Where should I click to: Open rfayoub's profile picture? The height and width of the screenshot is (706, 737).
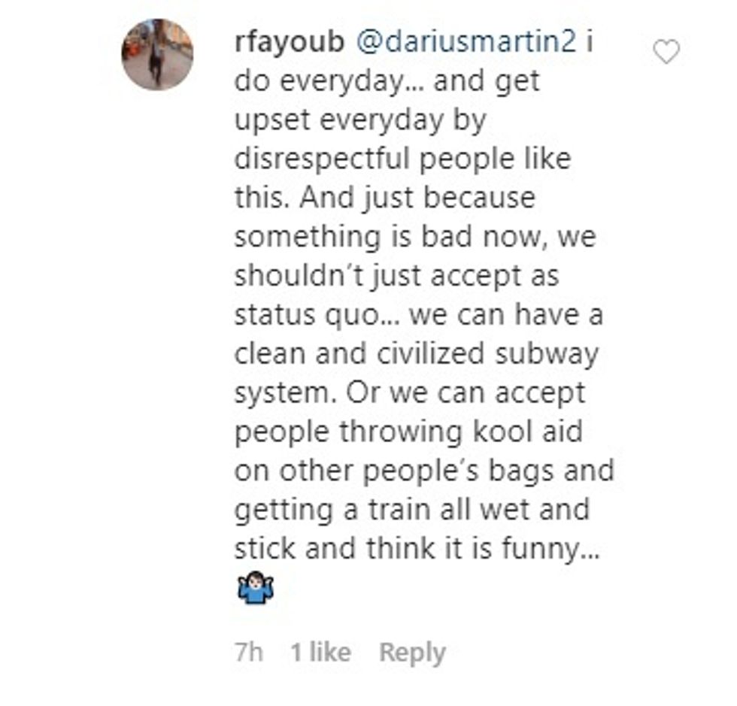(x=157, y=55)
